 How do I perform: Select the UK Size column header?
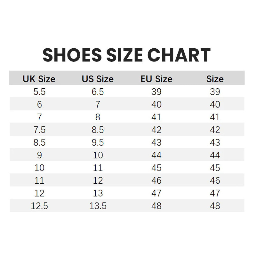coord(39,79)
